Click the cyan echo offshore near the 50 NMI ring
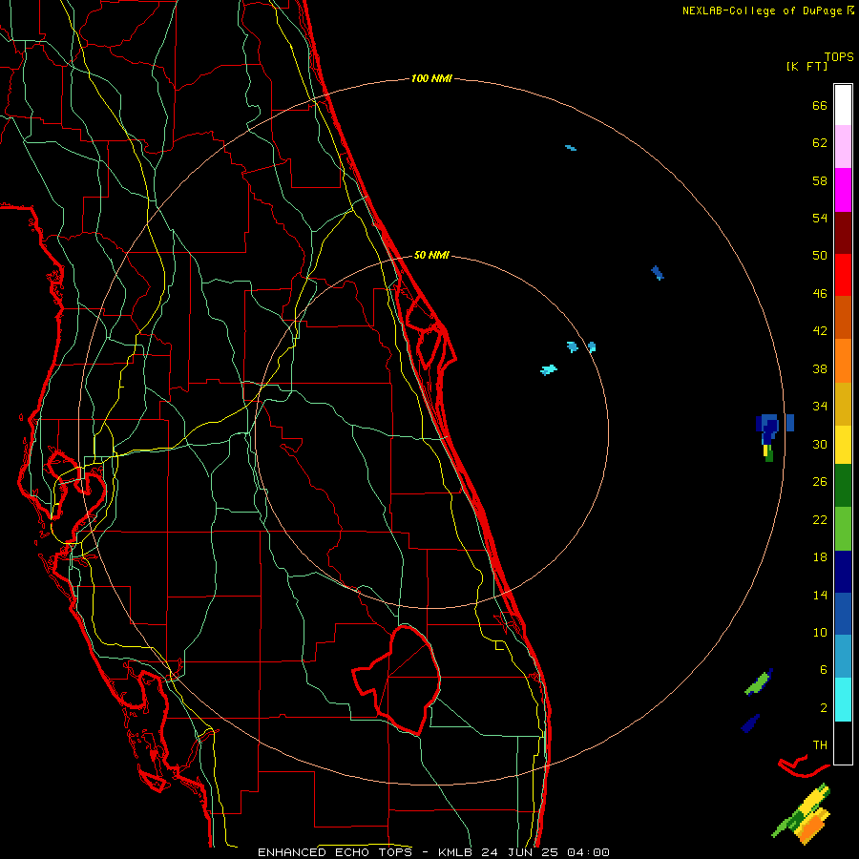Image resolution: width=859 pixels, height=859 pixels. coord(549,369)
